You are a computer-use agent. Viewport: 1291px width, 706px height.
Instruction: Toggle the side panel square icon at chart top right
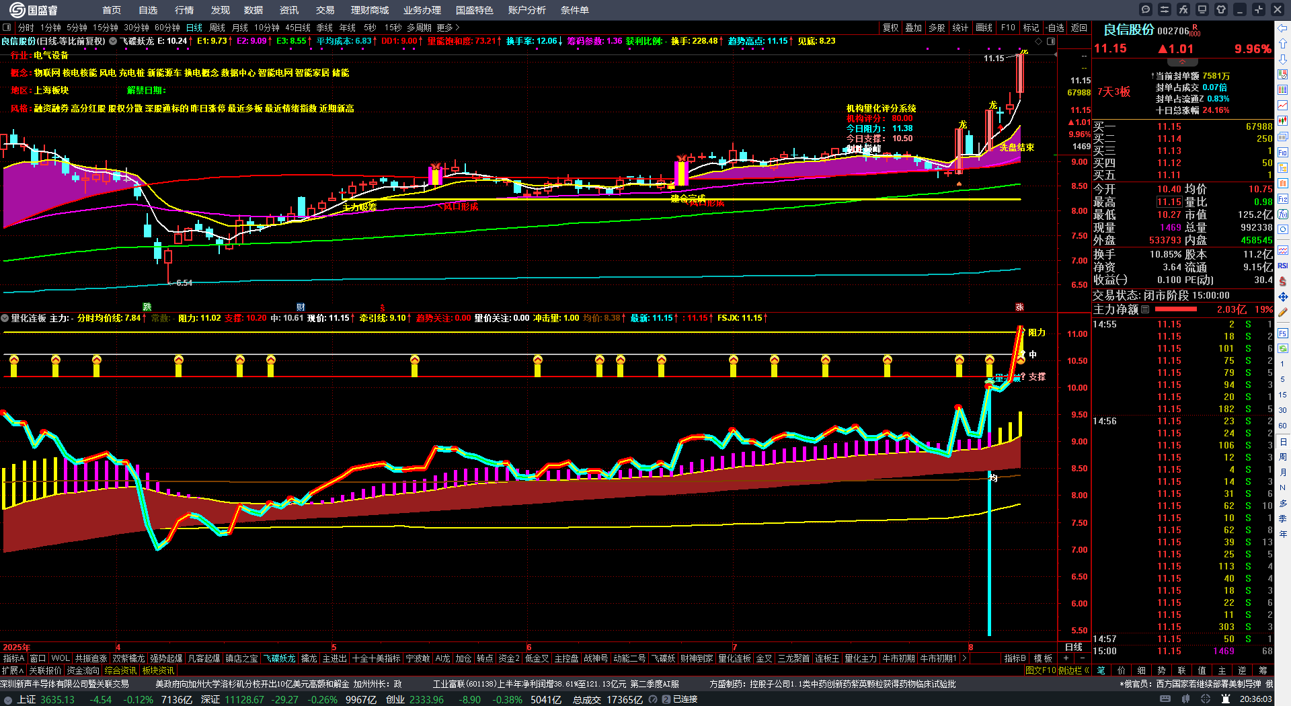click(x=1051, y=41)
